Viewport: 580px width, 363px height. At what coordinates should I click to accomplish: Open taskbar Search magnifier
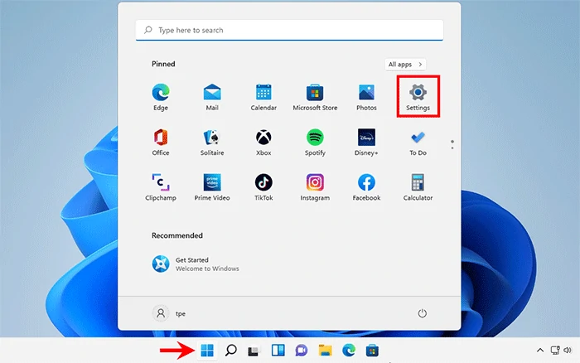[x=231, y=350]
